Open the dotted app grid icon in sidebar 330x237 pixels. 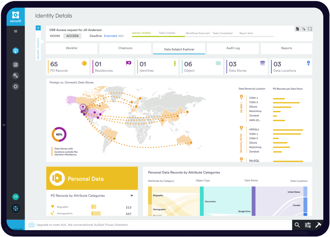pyautogui.click(x=16, y=208)
